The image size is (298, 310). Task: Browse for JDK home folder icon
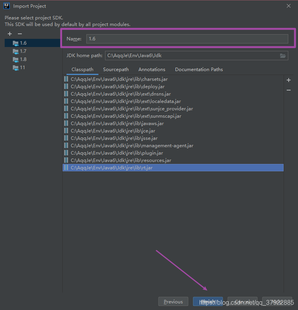tap(283, 56)
